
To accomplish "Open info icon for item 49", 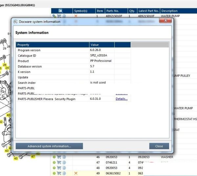I will point(64,173).
